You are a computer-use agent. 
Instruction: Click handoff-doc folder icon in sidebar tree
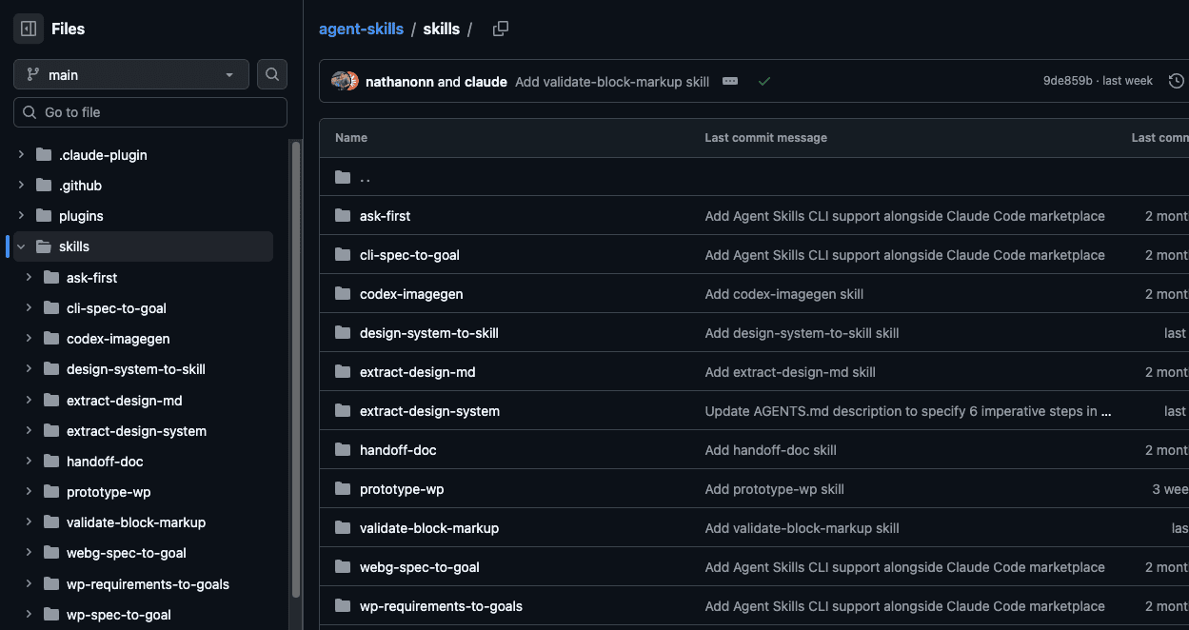[x=51, y=462]
